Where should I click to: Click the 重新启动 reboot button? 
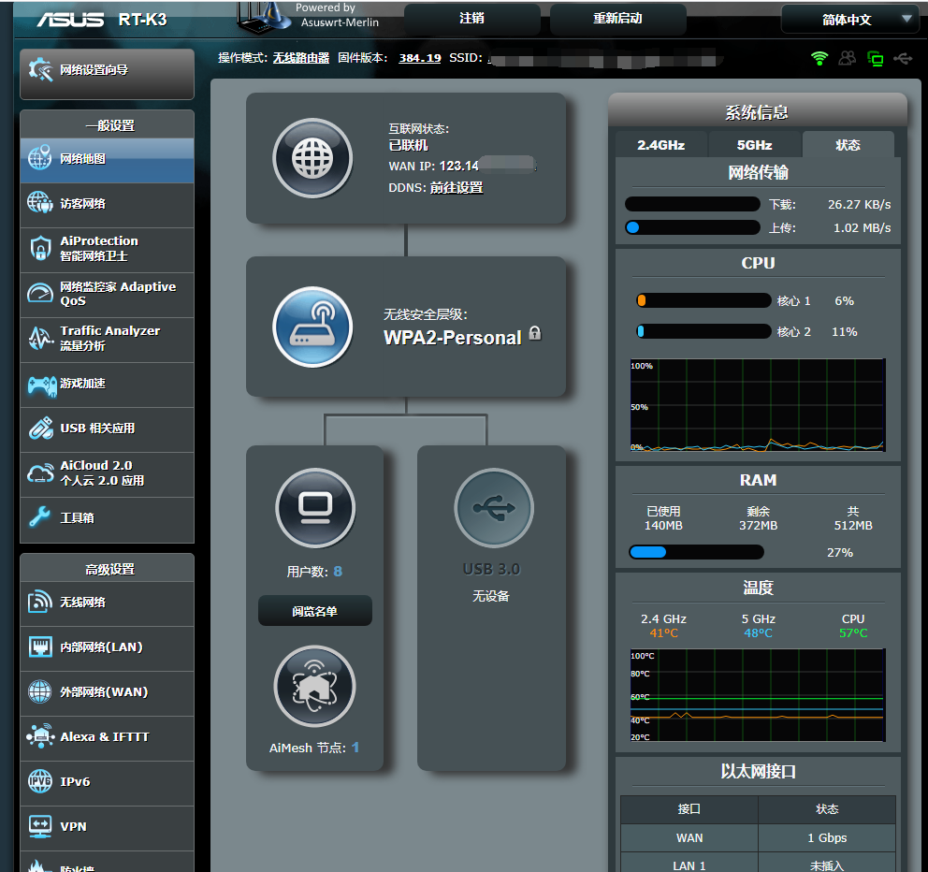pos(617,19)
